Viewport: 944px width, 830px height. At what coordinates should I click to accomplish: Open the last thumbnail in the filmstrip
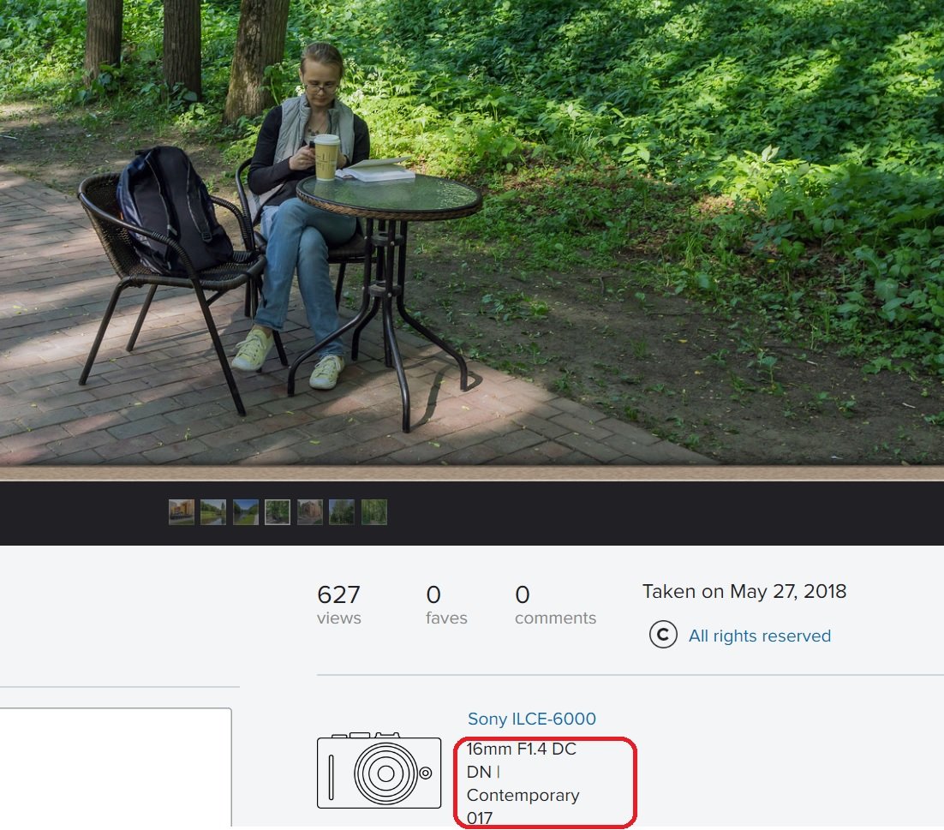(x=374, y=512)
